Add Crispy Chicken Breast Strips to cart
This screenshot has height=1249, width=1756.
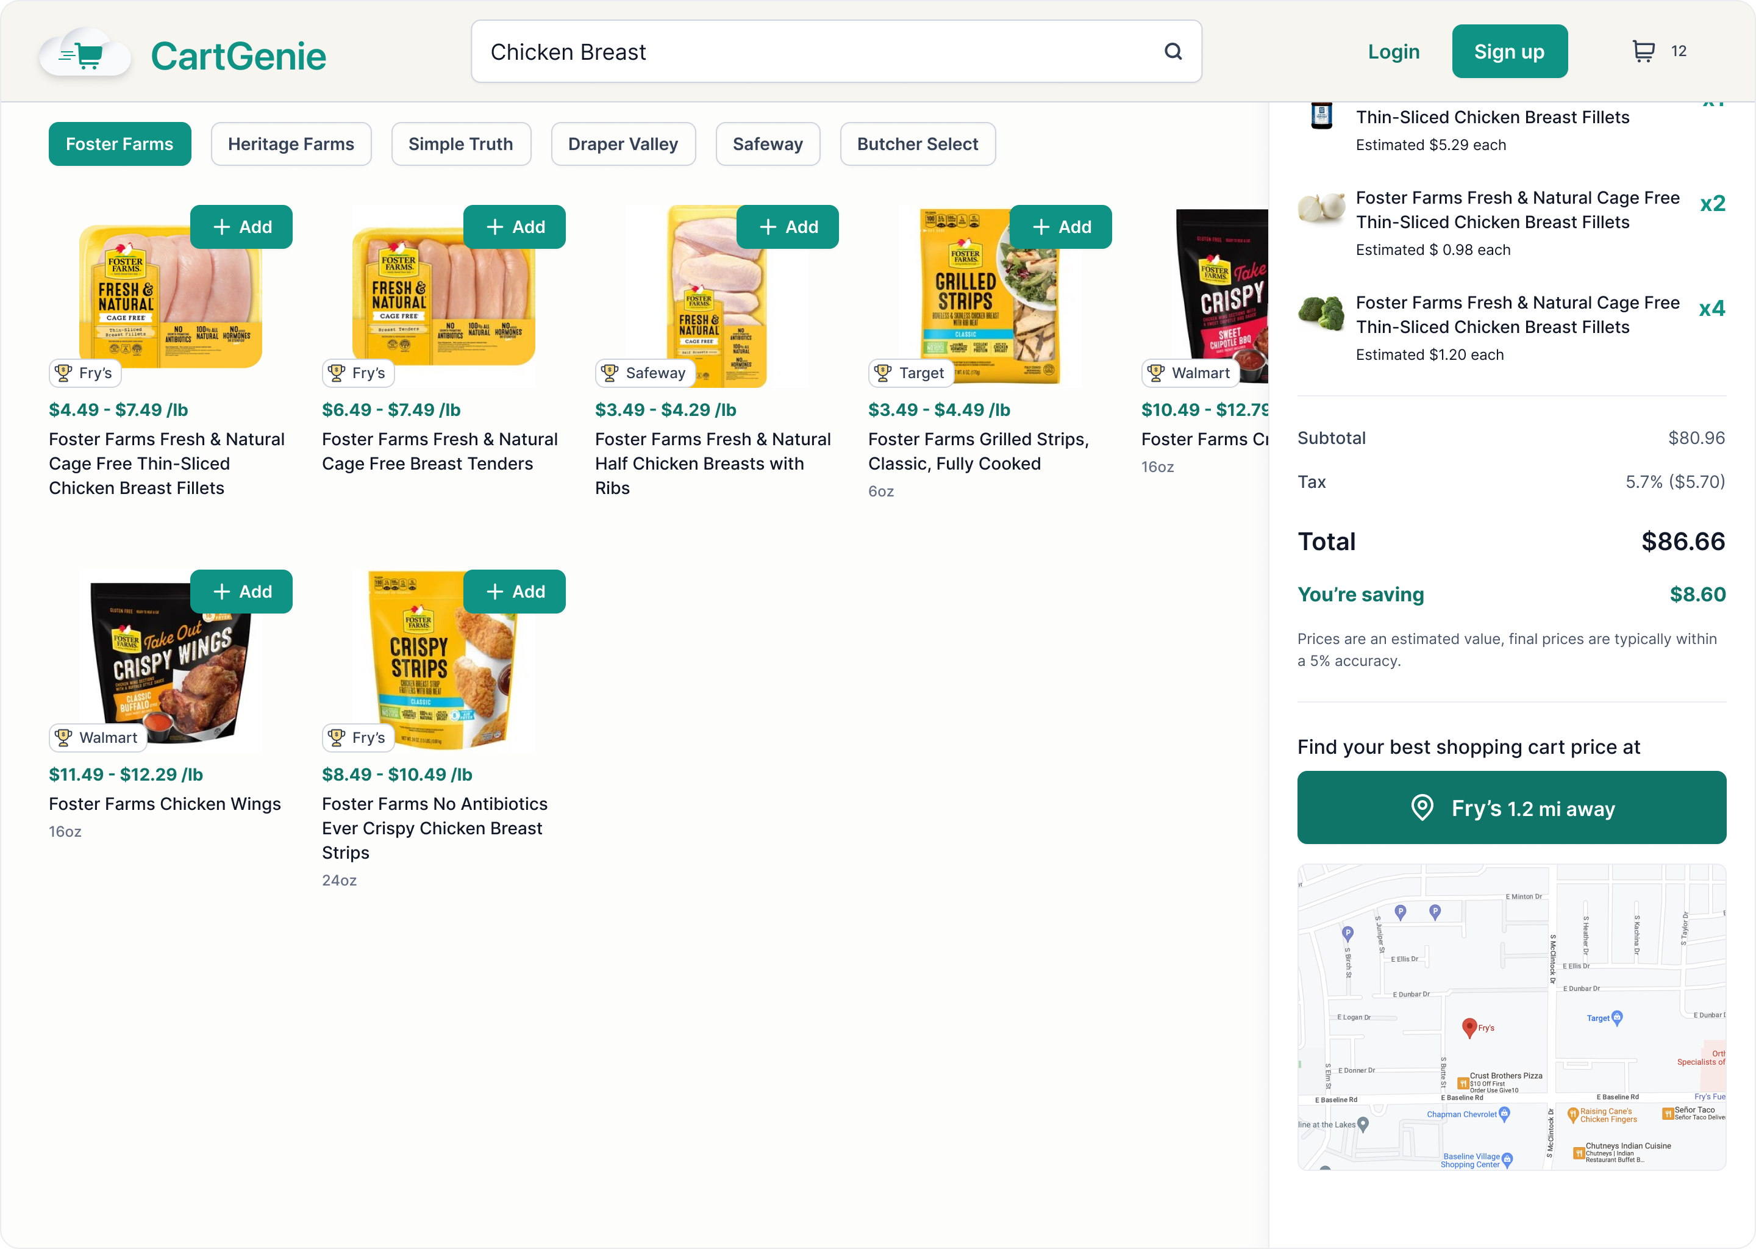pos(515,592)
